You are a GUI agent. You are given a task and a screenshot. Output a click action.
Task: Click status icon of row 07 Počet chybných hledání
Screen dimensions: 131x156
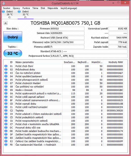pos(6,83)
